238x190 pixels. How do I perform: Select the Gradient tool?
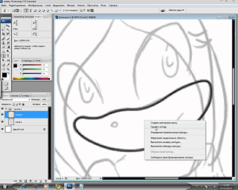click(8, 47)
